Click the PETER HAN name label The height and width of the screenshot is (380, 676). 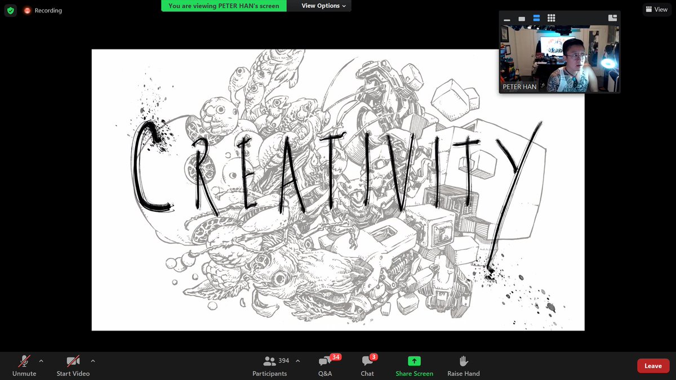point(519,87)
